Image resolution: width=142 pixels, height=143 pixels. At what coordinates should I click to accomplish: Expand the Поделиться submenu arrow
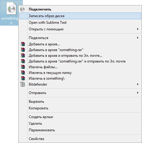138,38
